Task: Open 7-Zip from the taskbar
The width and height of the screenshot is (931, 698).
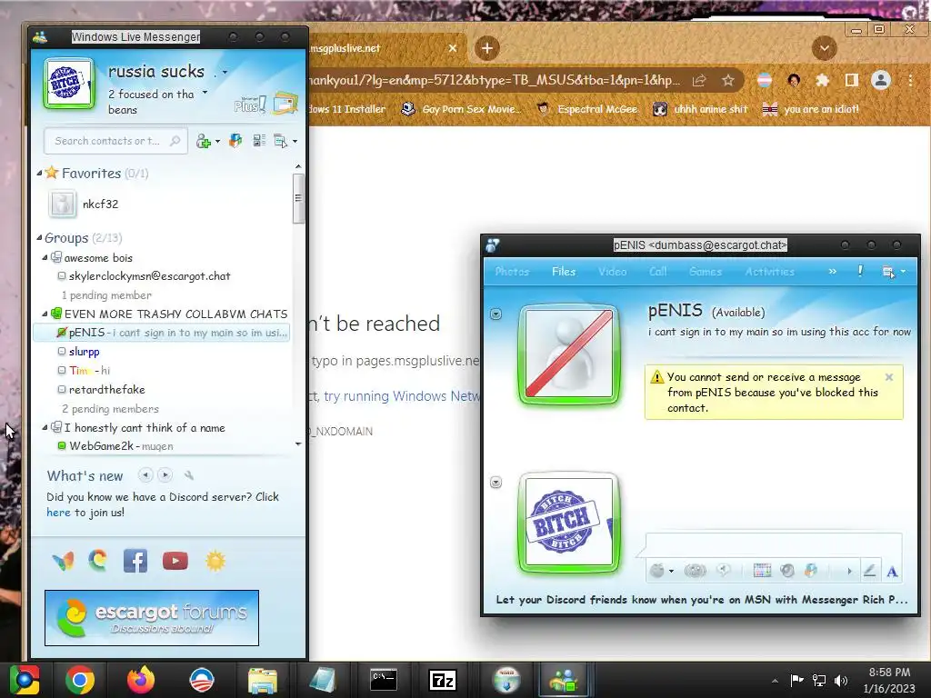Action: point(443,680)
